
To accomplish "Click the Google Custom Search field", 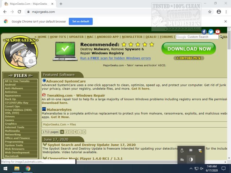I will (x=197, y=37).
